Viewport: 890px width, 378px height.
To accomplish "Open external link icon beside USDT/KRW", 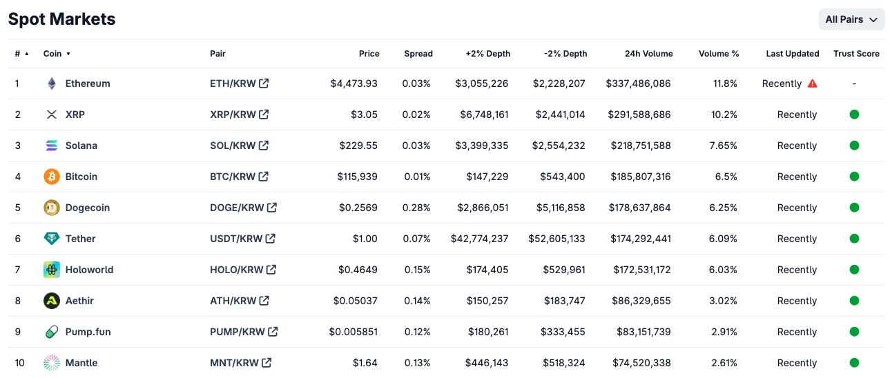I will 271,239.
